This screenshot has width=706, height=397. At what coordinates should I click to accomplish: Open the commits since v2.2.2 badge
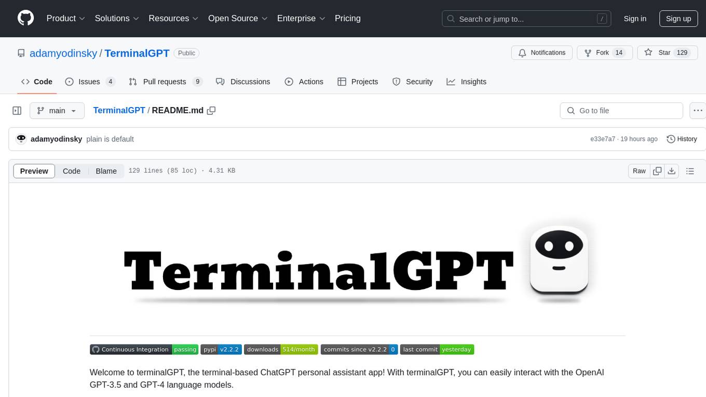click(x=359, y=349)
